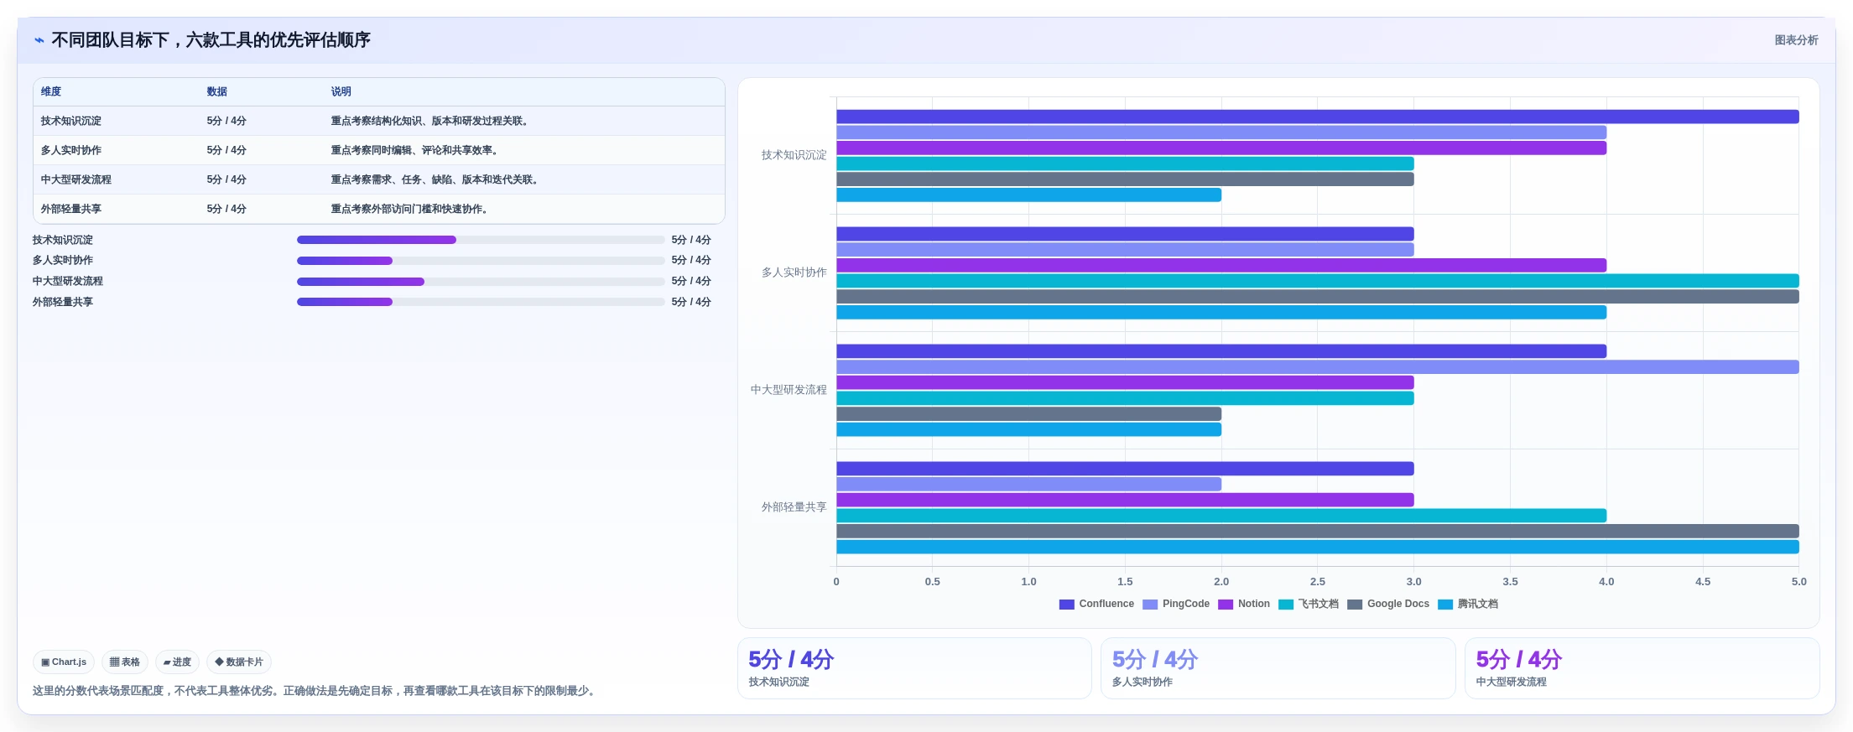Click the 中大型研发流程 chart axis label
The width and height of the screenshot is (1853, 732).
(x=789, y=390)
